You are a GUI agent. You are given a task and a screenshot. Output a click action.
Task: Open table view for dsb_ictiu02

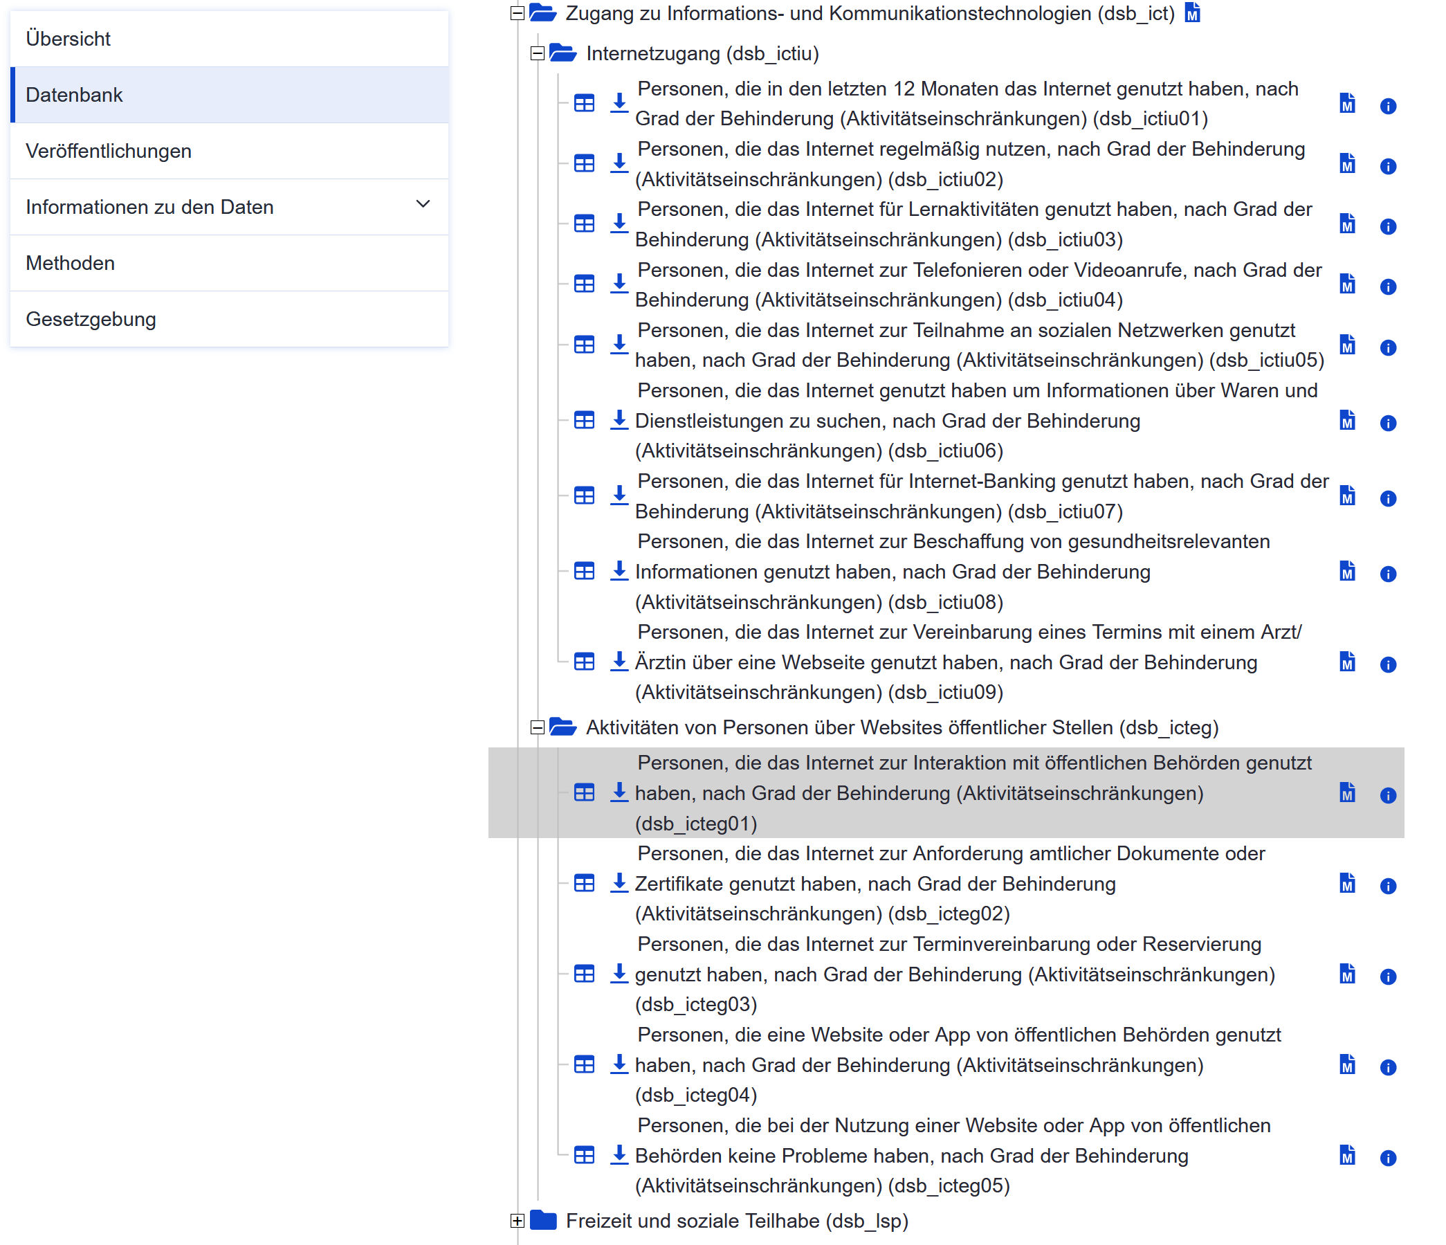pos(584,163)
